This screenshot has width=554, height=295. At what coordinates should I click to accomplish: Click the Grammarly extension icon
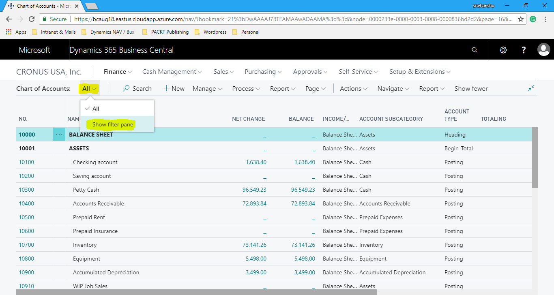coord(533,19)
